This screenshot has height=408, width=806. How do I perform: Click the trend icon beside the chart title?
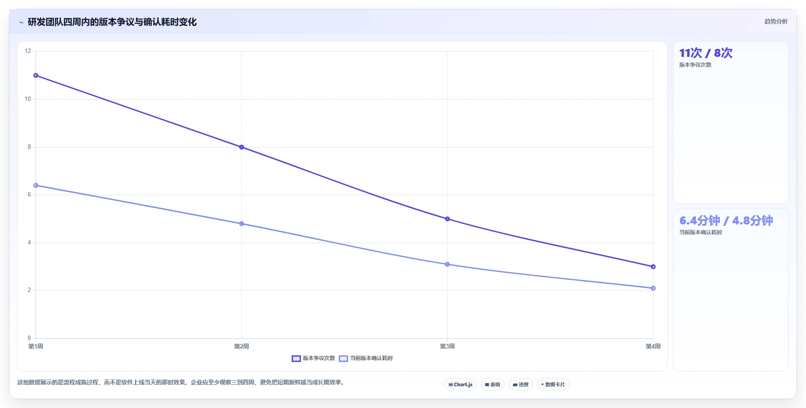(21, 22)
